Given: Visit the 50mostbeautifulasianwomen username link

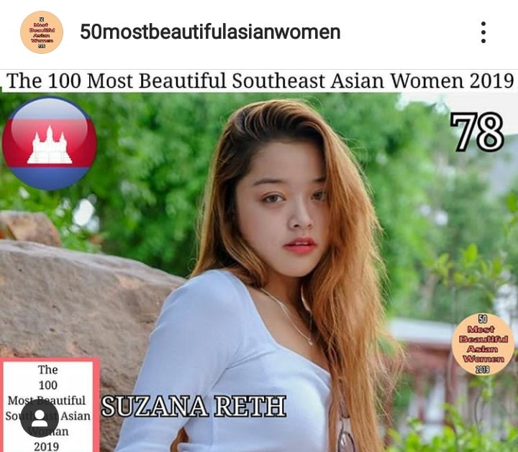Looking at the screenshot, I should (210, 32).
